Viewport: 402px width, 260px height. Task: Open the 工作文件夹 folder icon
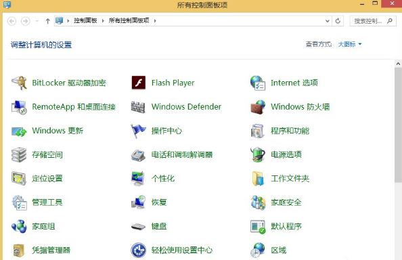(258, 179)
